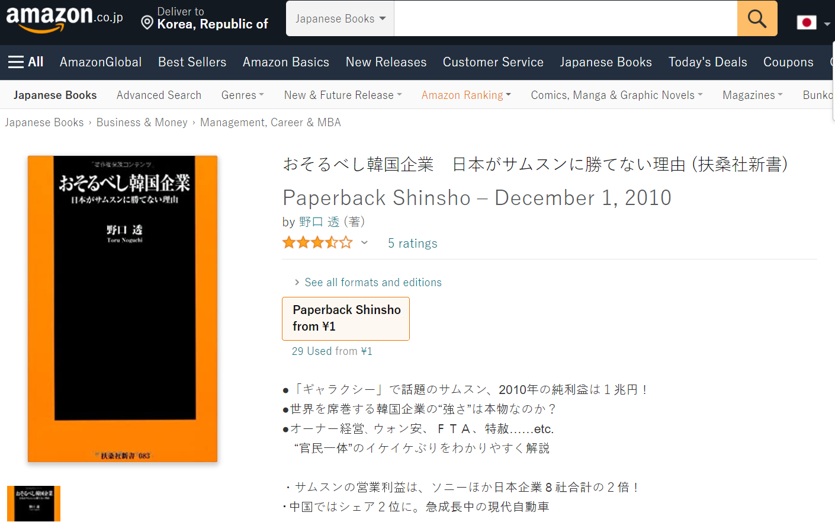The height and width of the screenshot is (522, 835).
Task: Click the star rating graphic
Action: [x=317, y=243]
